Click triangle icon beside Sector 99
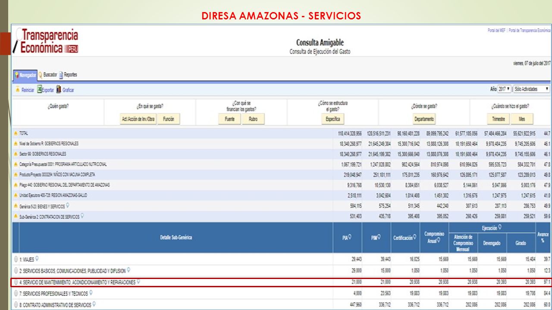This screenshot has height=310, width=552. click(x=16, y=154)
